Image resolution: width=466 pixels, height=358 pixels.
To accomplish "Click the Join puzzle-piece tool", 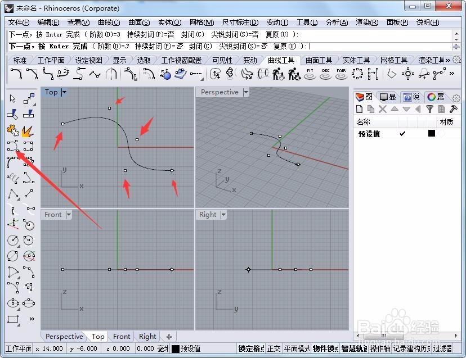I will (12, 130).
